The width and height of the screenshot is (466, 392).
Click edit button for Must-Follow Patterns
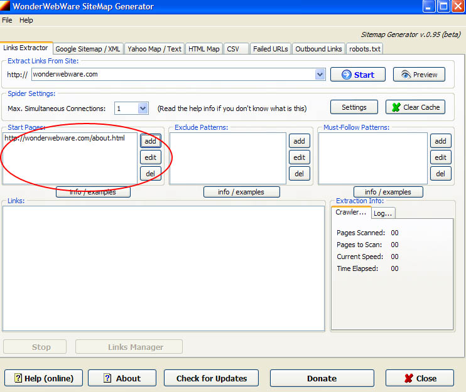[x=440, y=157]
